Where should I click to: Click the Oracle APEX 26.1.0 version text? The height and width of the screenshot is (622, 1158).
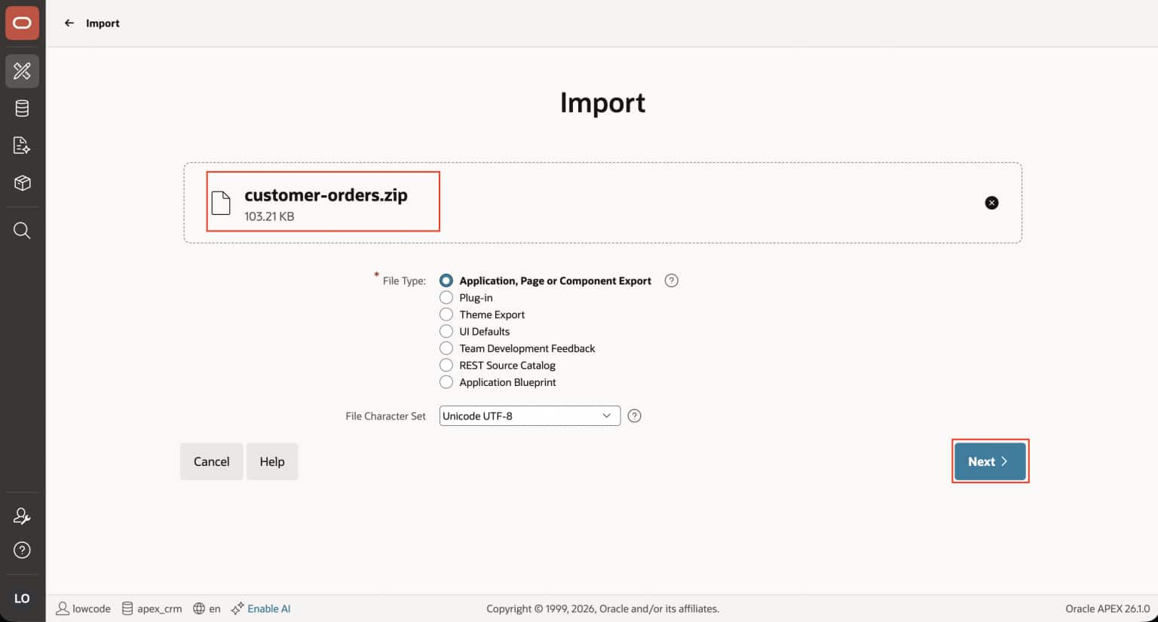click(x=1107, y=608)
